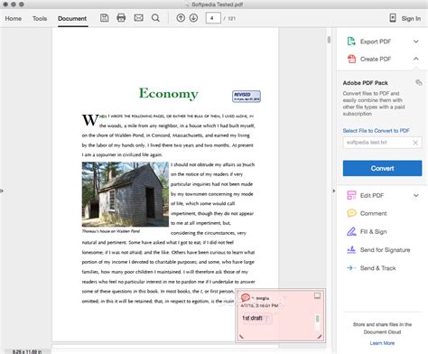Expand the left navigation pane arrow
428x354 pixels.
coord(2,191)
